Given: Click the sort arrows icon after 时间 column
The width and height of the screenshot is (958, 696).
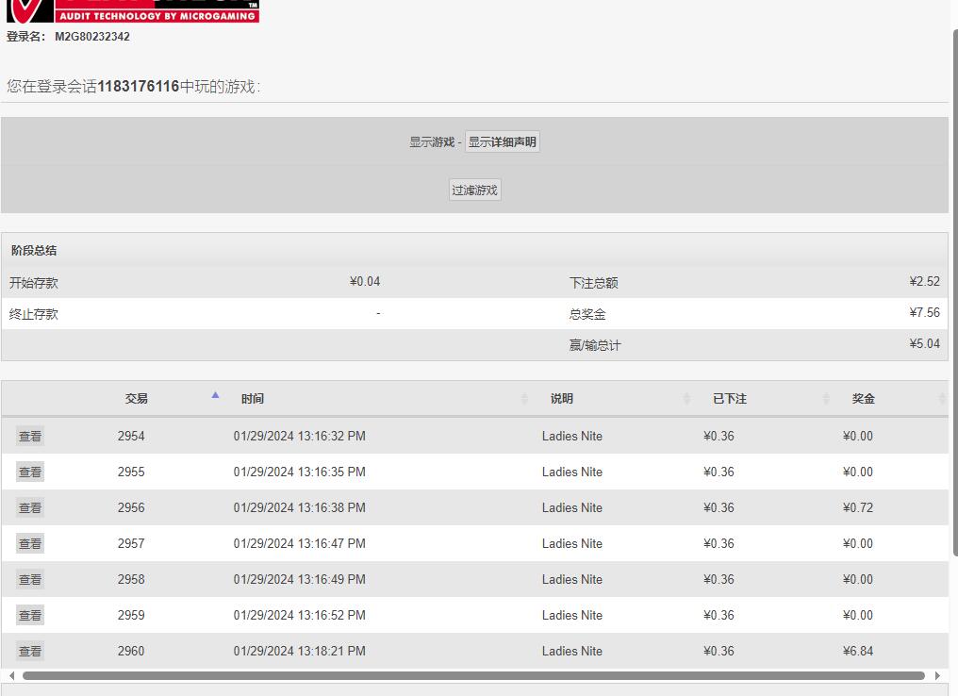Looking at the screenshot, I should (x=524, y=398).
